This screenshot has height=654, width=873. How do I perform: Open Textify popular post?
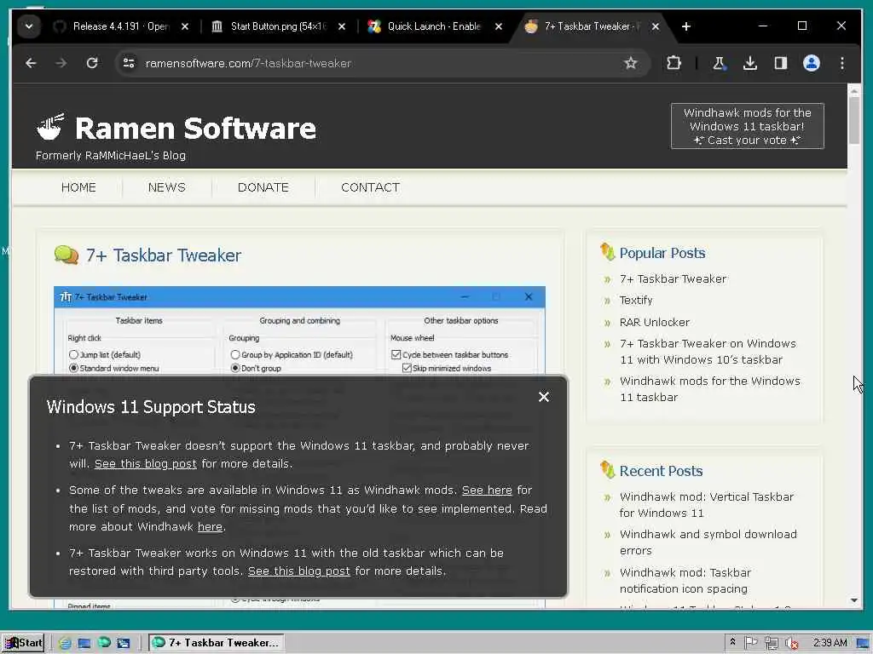(x=636, y=301)
